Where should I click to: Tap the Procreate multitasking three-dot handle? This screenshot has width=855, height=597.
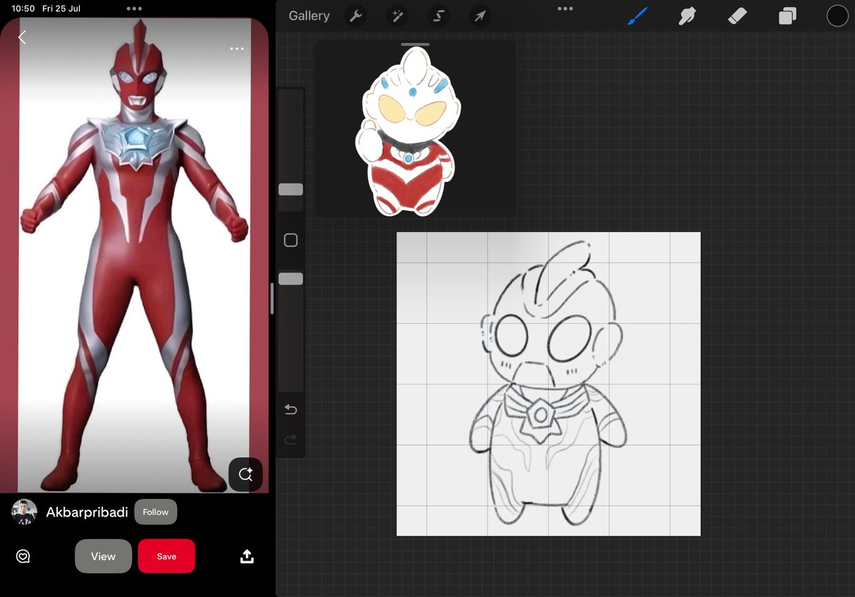pos(565,8)
